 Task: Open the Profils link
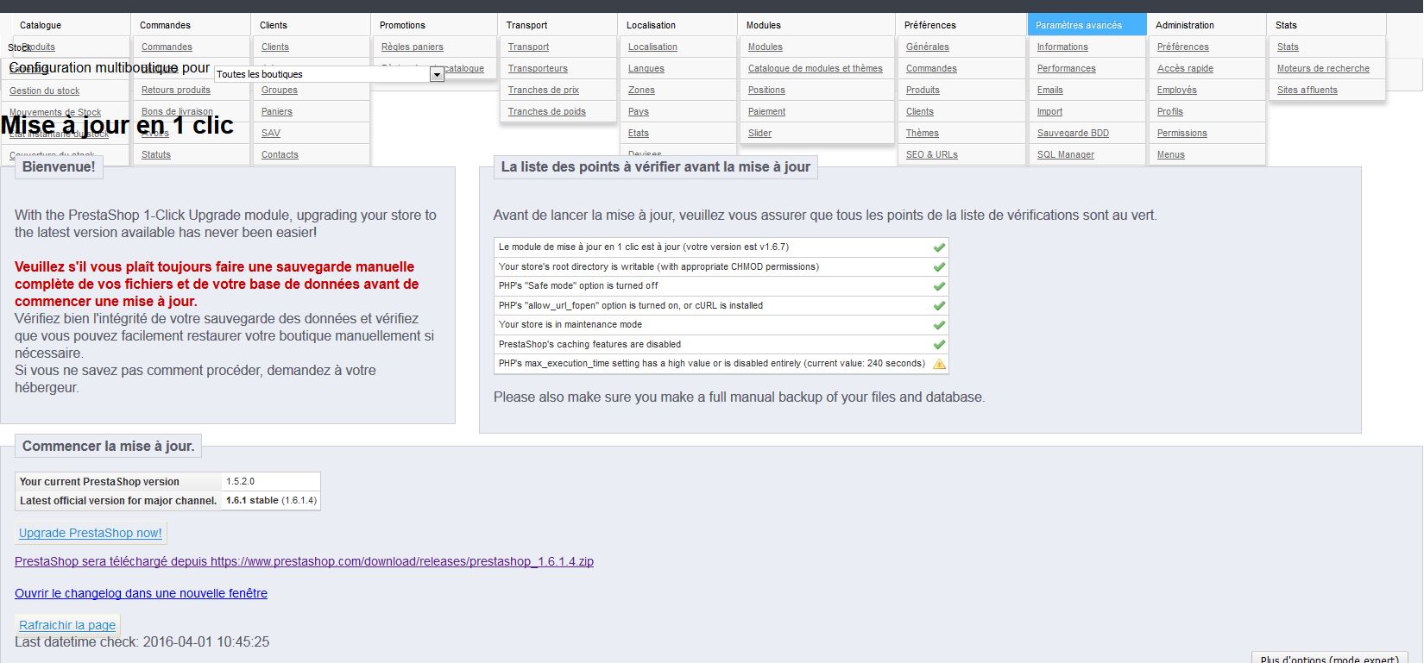click(x=1170, y=111)
